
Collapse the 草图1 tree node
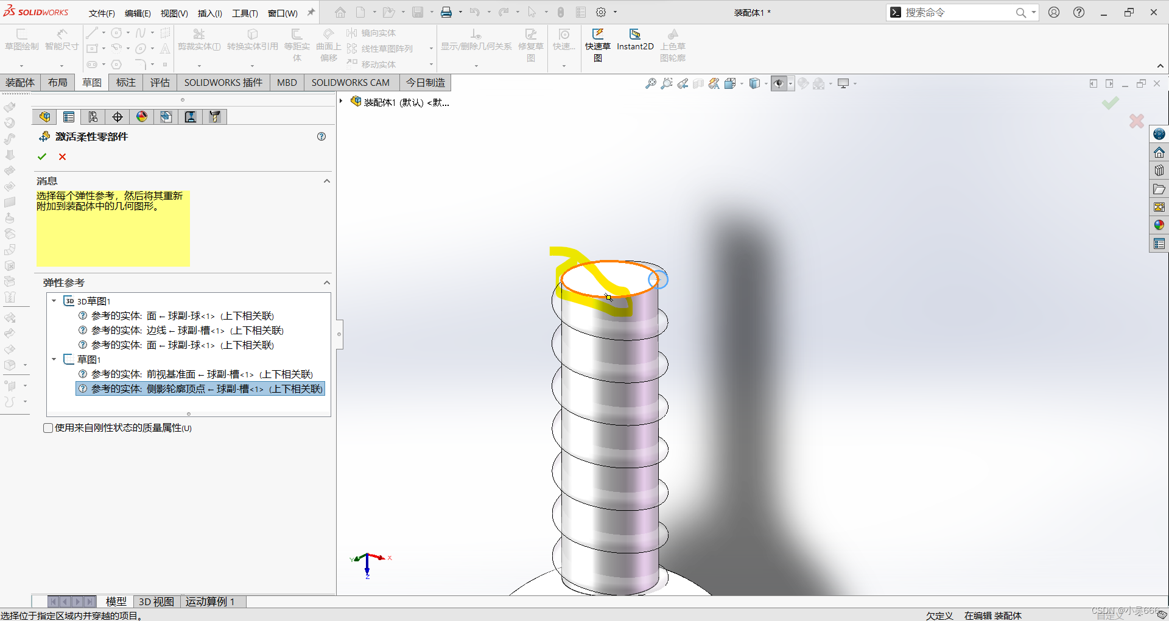click(54, 359)
